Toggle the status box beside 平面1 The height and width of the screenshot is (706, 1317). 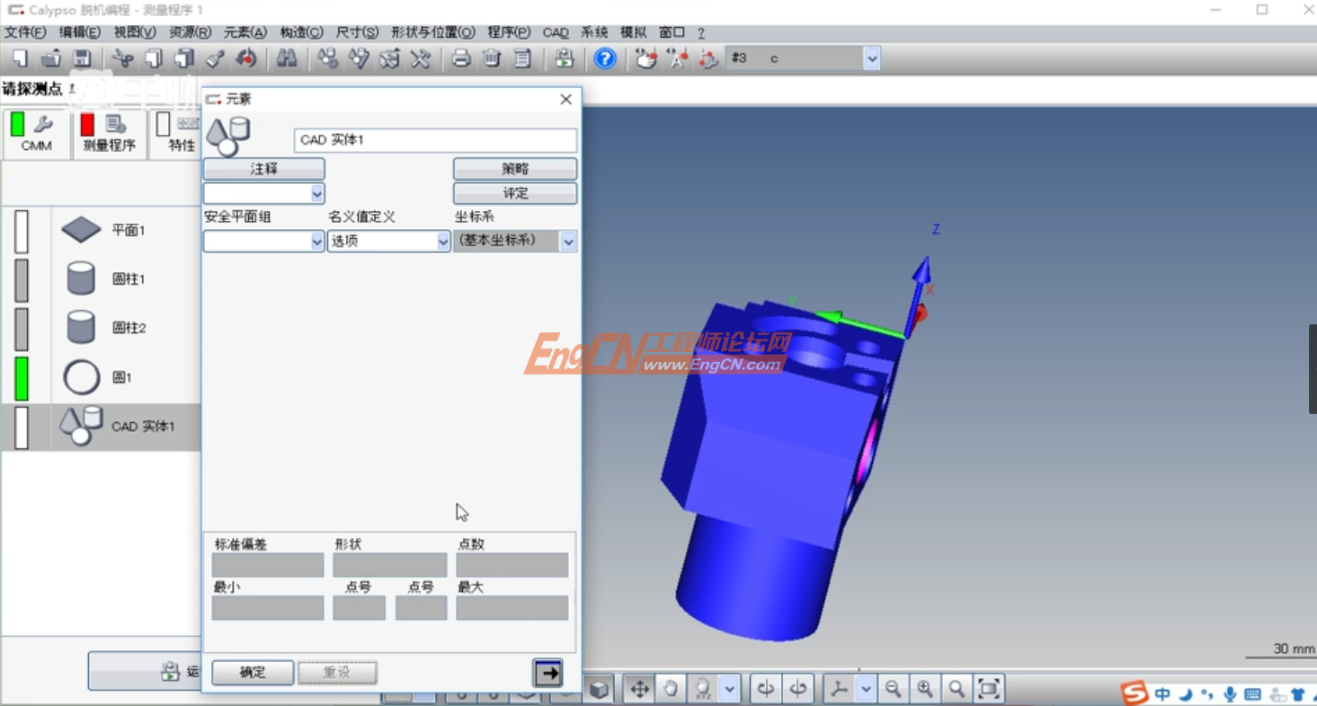(x=22, y=231)
